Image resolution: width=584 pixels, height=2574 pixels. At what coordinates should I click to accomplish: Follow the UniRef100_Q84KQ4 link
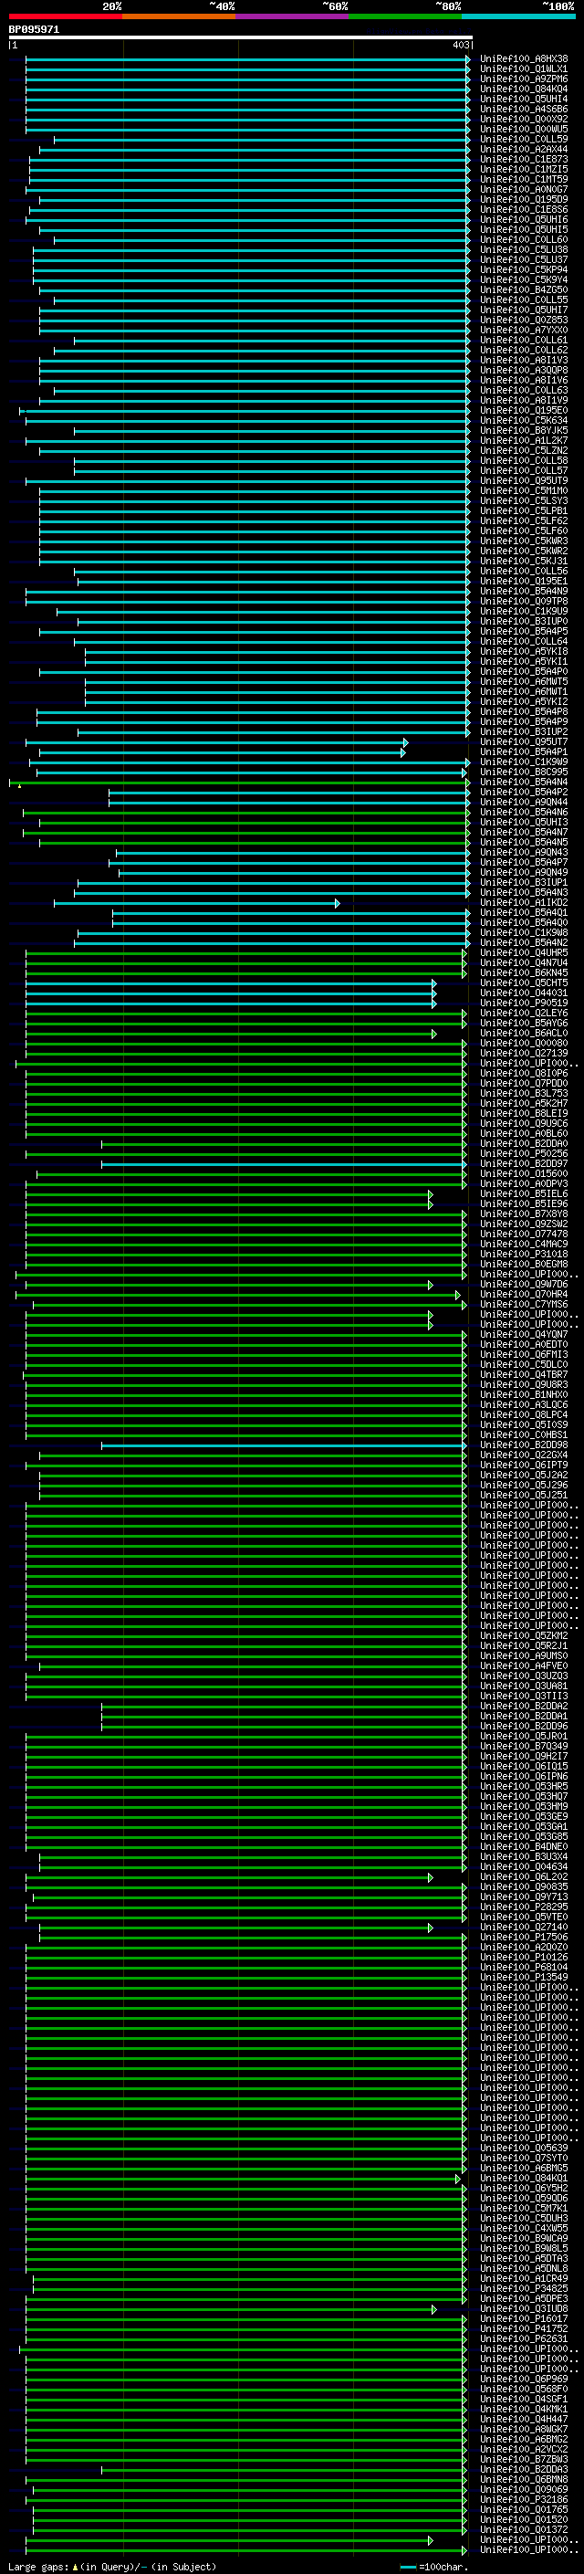523,89
